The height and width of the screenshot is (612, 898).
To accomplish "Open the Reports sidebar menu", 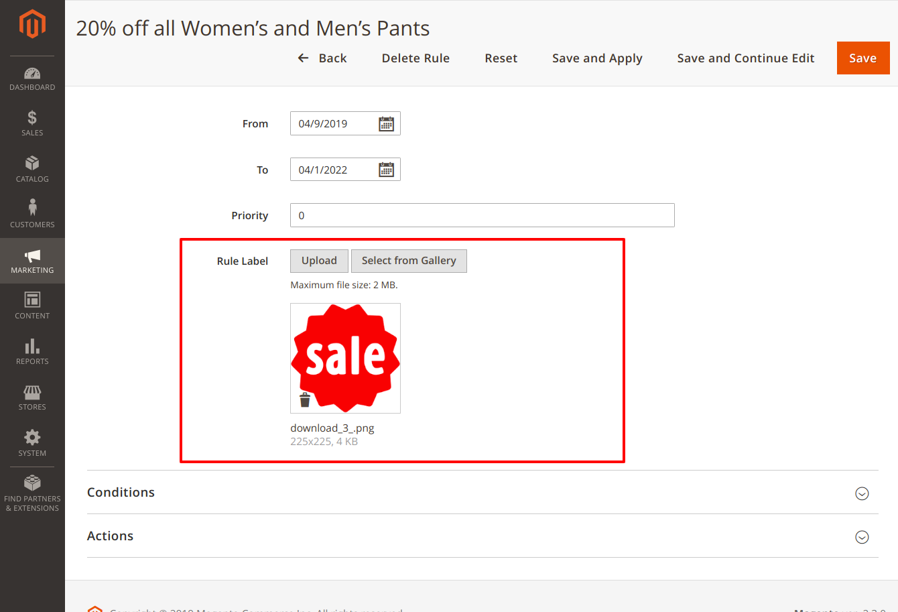I will [x=32, y=352].
